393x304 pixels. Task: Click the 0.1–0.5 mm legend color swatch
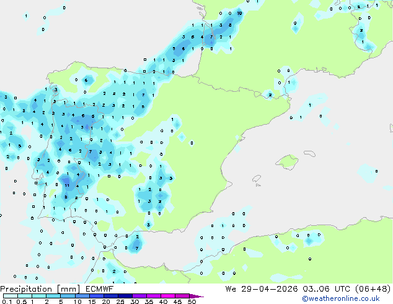pos(11,296)
